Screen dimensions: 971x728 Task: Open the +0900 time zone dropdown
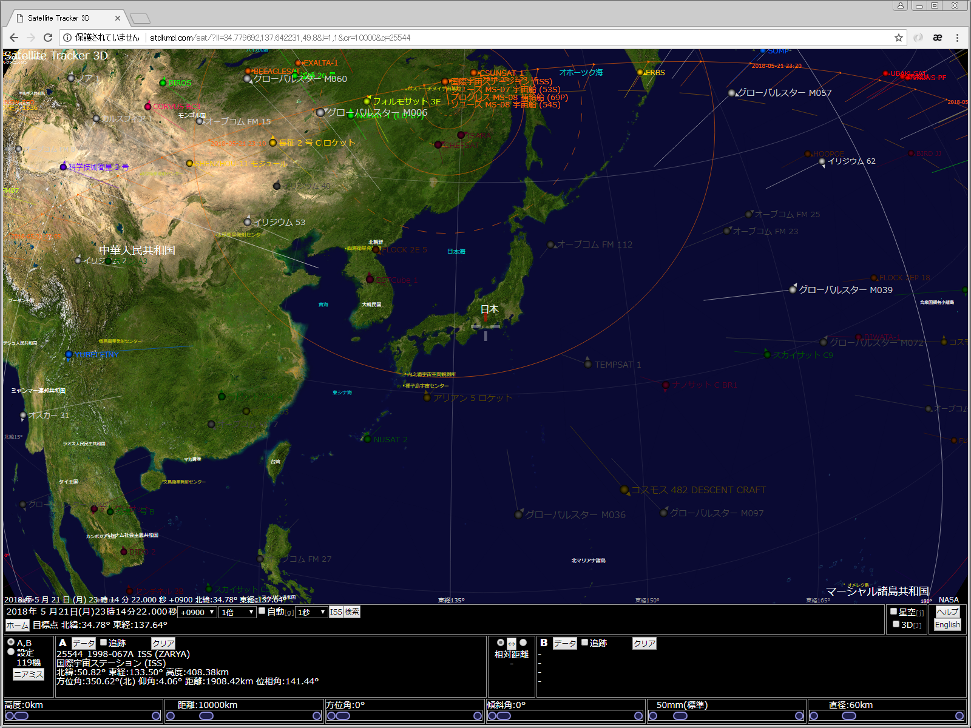[197, 612]
